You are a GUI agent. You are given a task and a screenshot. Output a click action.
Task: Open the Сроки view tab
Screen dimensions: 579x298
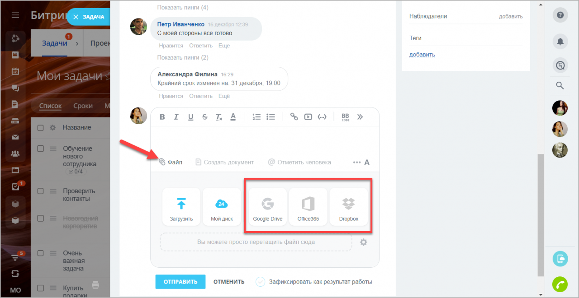click(83, 106)
